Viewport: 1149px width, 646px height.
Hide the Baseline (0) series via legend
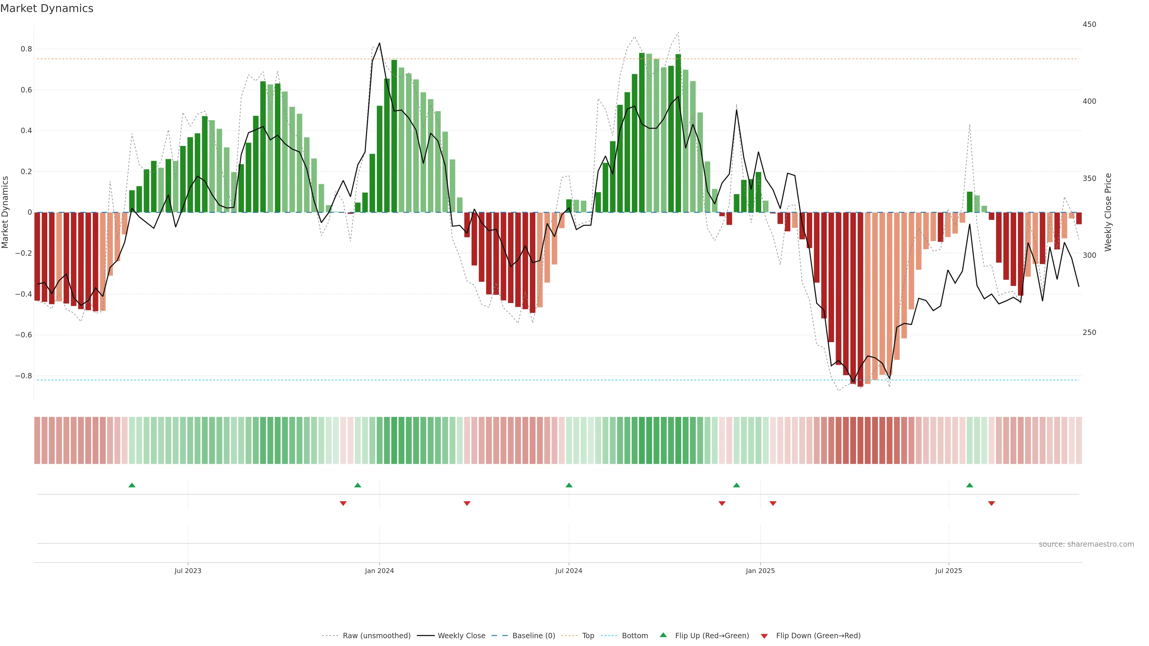[534, 636]
